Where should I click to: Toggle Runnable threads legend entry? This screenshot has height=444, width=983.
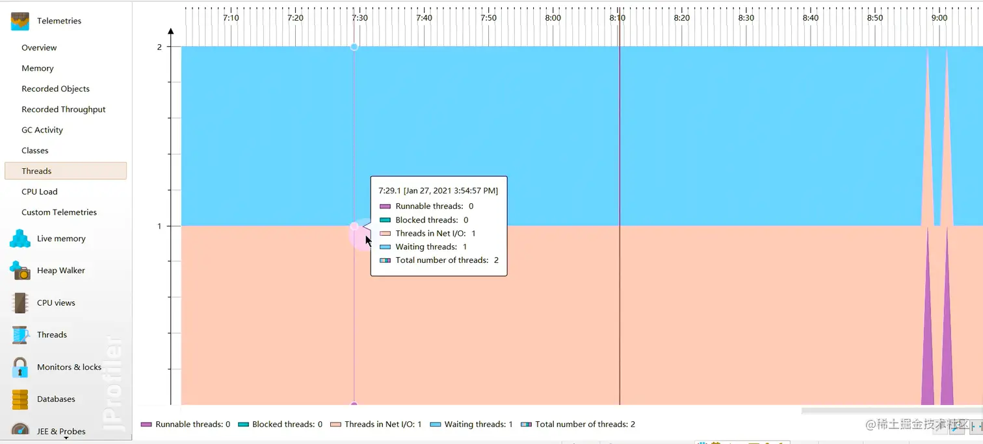coord(185,425)
